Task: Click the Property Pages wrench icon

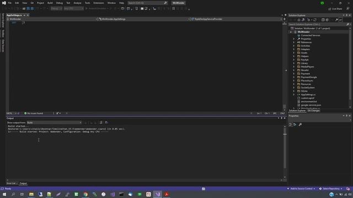Action: [x=300, y=125]
